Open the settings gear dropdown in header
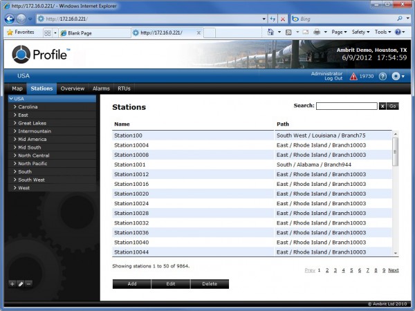Image resolution: width=415 pixels, height=311 pixels. coord(398,76)
